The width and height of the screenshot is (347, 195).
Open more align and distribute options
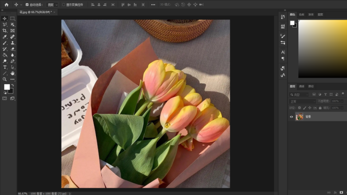coord(153,4)
